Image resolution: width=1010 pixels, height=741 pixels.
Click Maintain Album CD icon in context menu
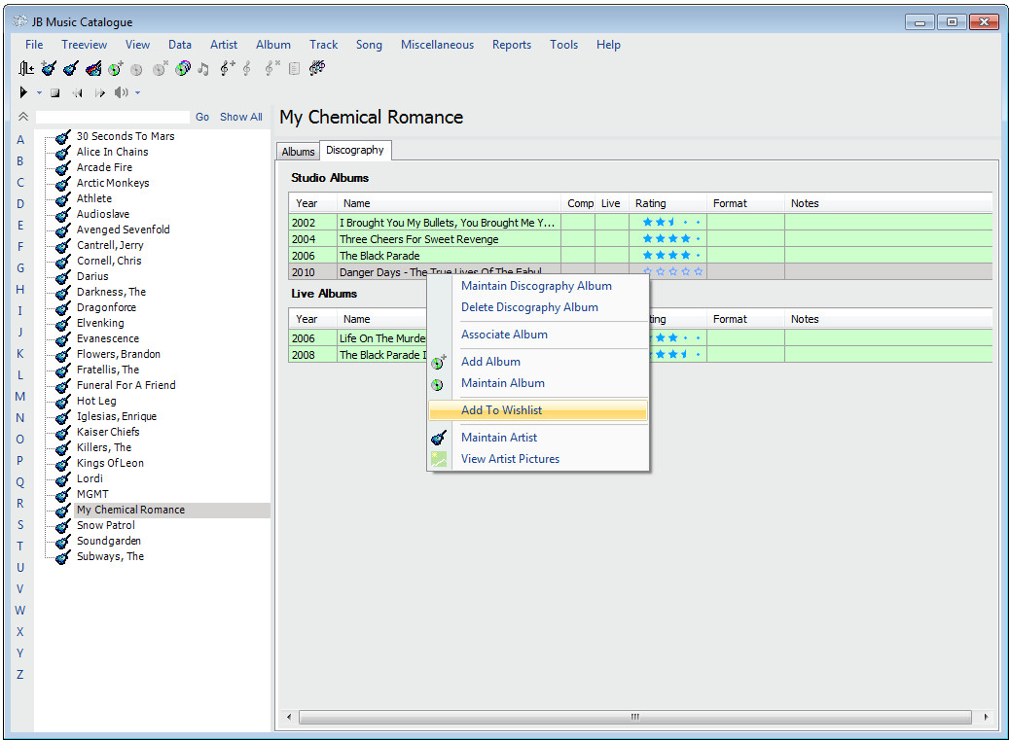coord(437,384)
